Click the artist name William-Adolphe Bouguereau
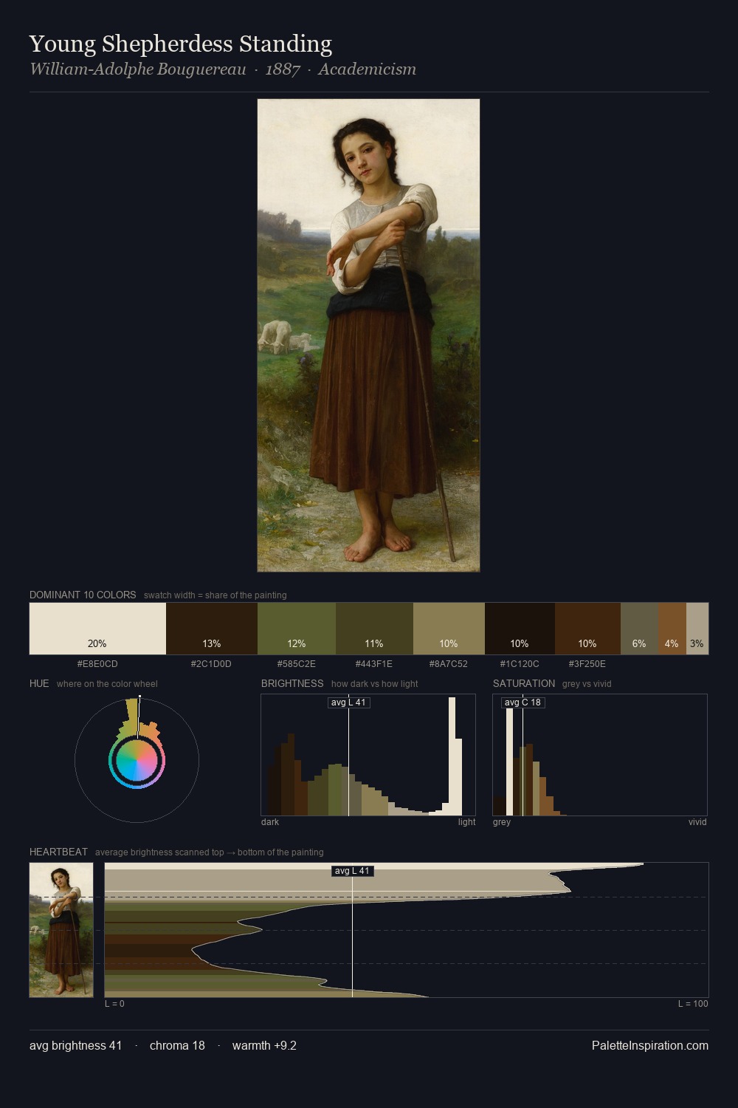The height and width of the screenshot is (1108, 738). coord(137,69)
